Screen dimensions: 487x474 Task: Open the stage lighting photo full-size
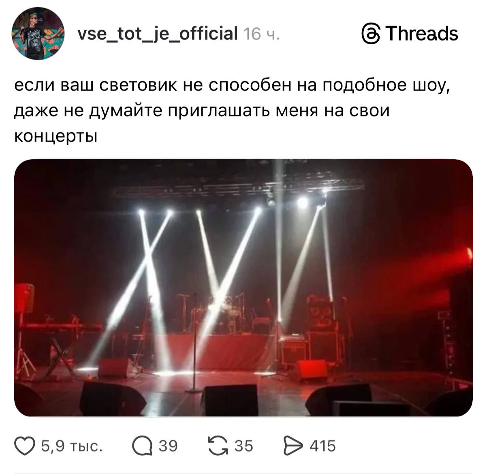pos(243,287)
